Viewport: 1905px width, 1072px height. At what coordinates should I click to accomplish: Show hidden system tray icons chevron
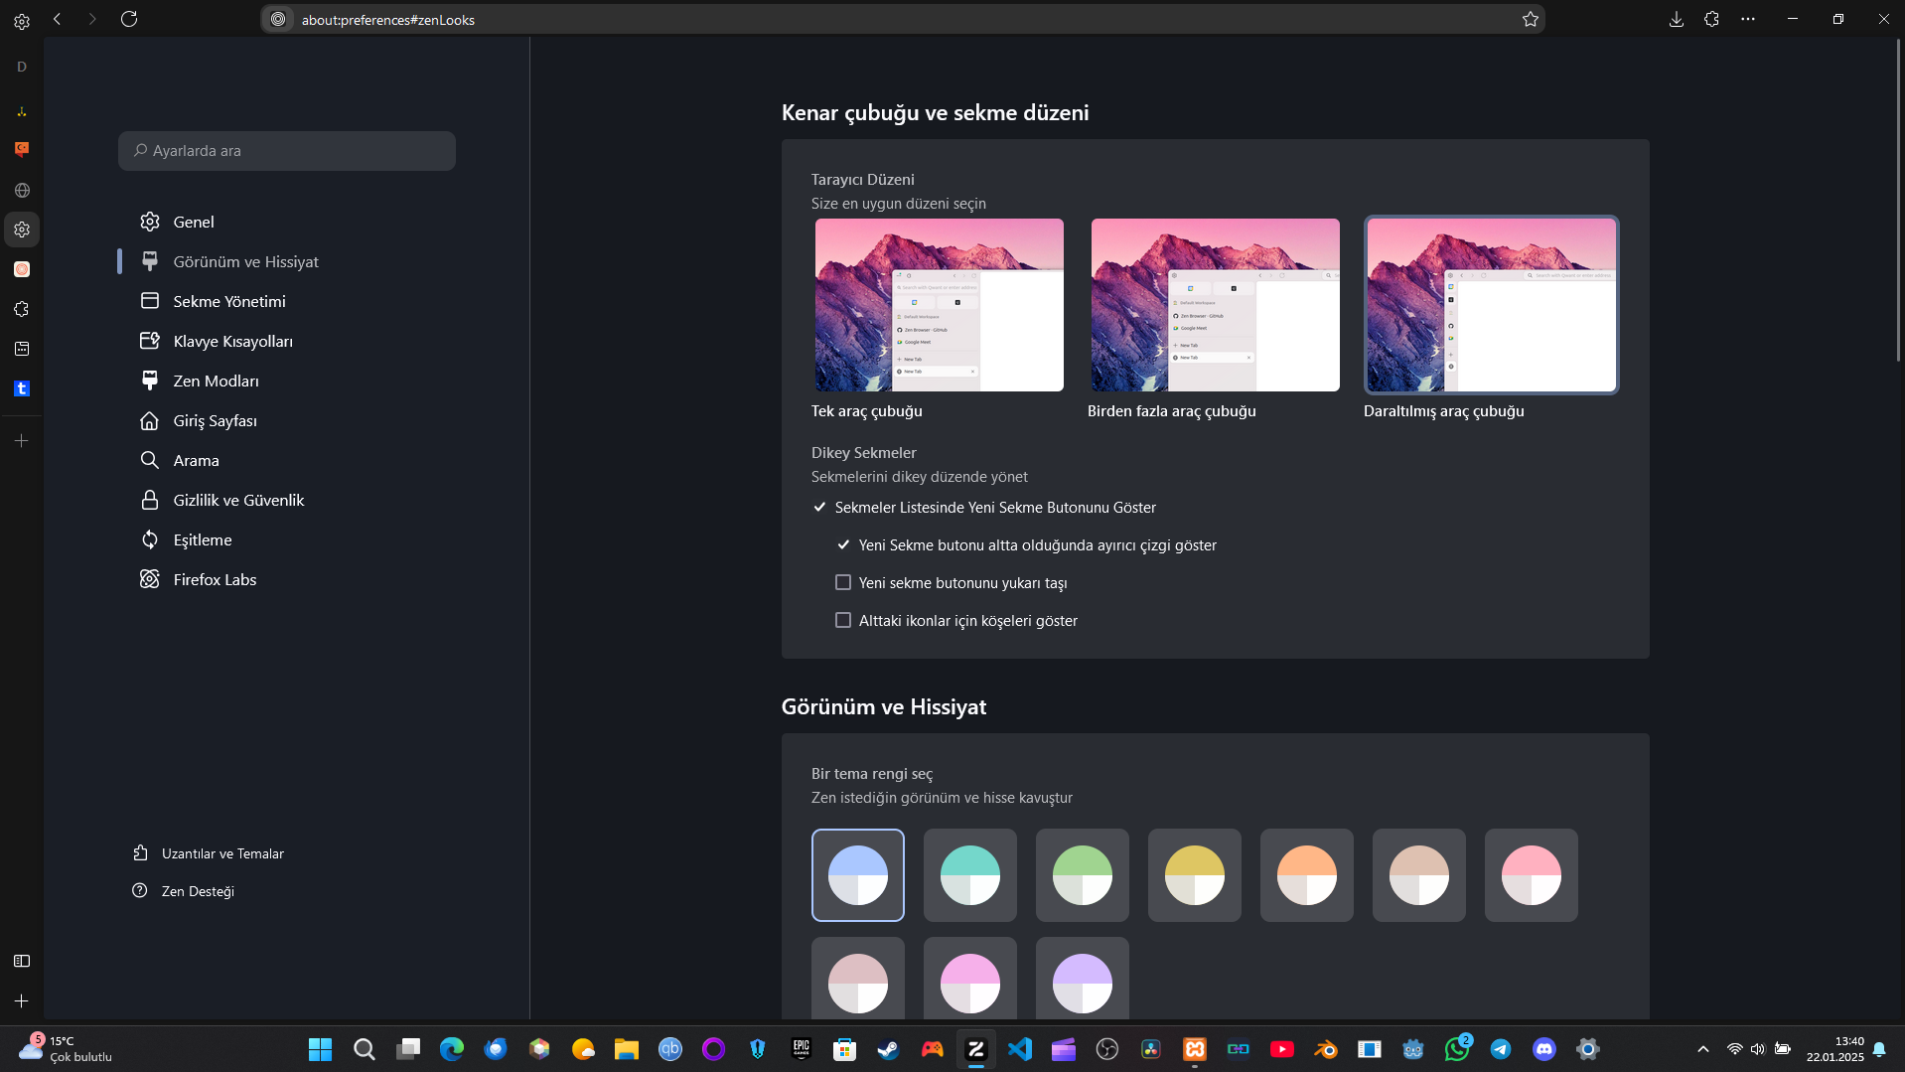point(1702,1049)
